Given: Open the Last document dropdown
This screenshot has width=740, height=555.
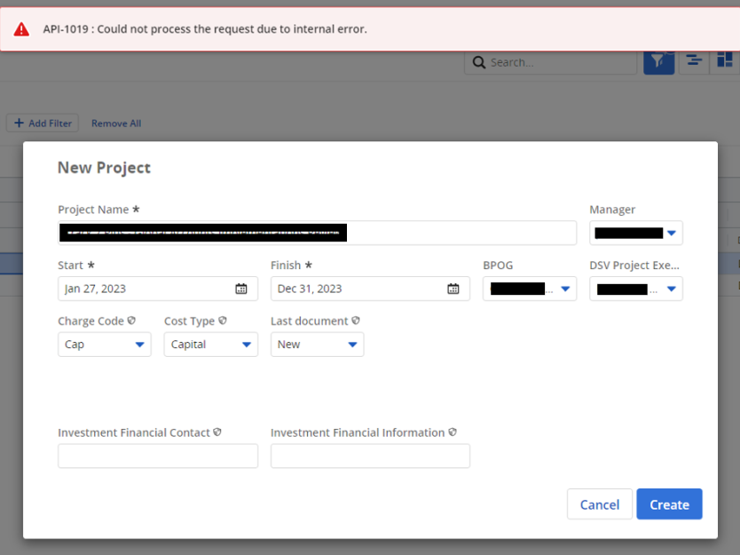Looking at the screenshot, I should (x=352, y=345).
